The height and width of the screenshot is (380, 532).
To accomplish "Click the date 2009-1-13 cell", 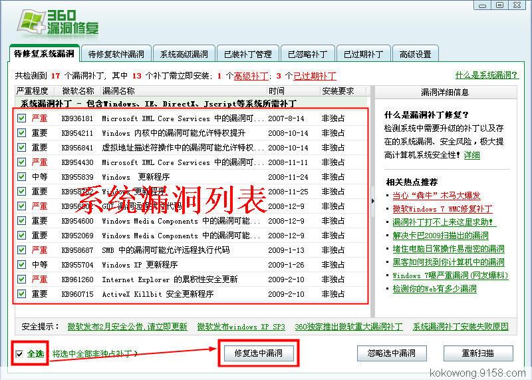I will (x=286, y=250).
